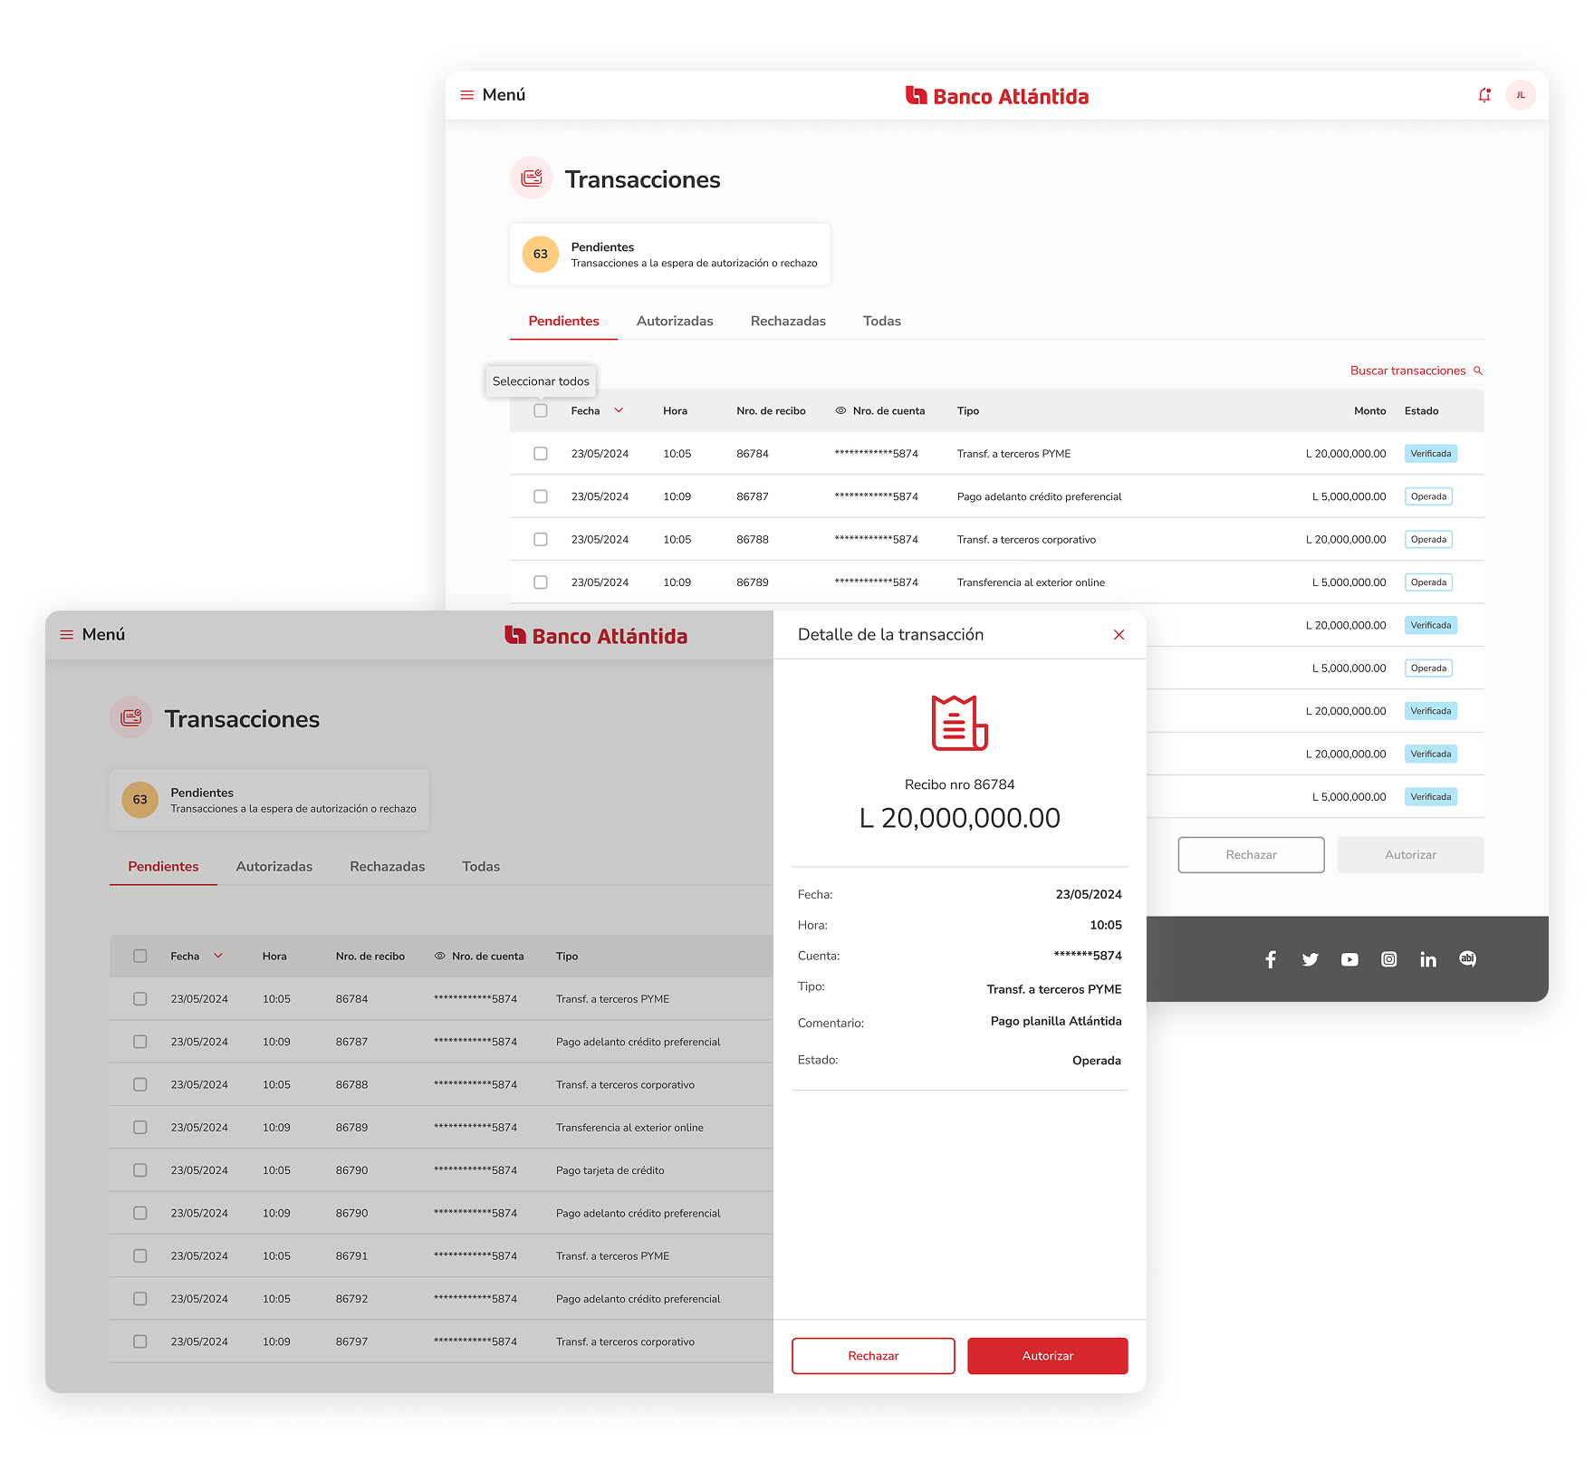Select checkbox for receipt 86787 row
This screenshot has width=1594, height=1462.
[541, 496]
